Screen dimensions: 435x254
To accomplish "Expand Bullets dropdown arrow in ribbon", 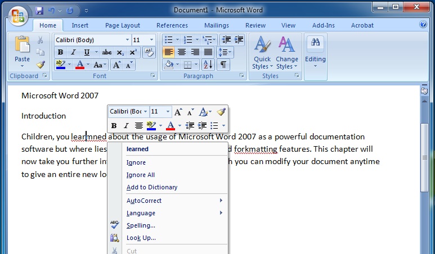I will (x=177, y=40).
